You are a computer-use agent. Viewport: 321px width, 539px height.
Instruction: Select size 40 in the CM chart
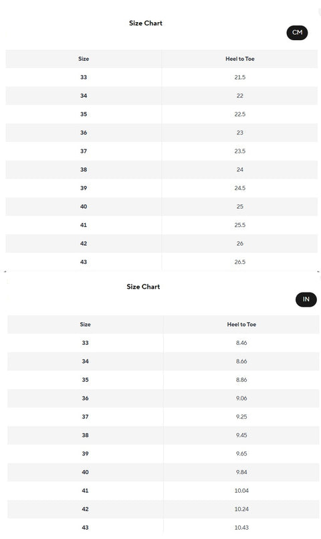click(84, 207)
